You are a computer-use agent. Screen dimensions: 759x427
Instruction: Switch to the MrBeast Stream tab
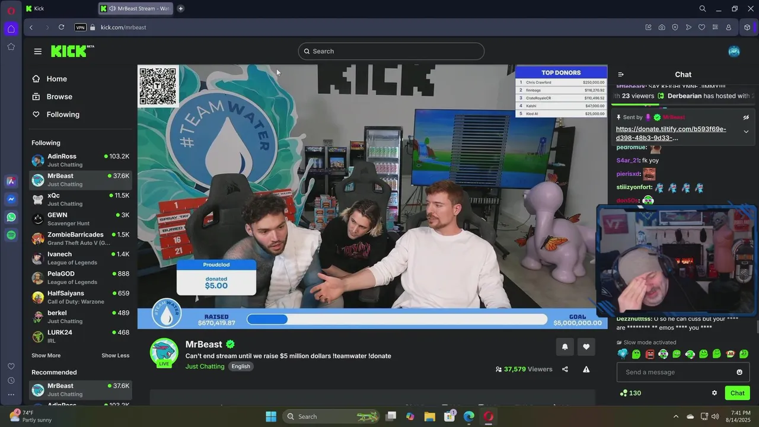136,8
